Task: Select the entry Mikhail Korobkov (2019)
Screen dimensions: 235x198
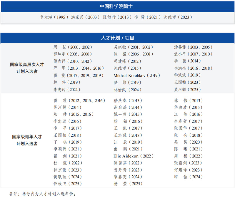Action: (137, 75)
